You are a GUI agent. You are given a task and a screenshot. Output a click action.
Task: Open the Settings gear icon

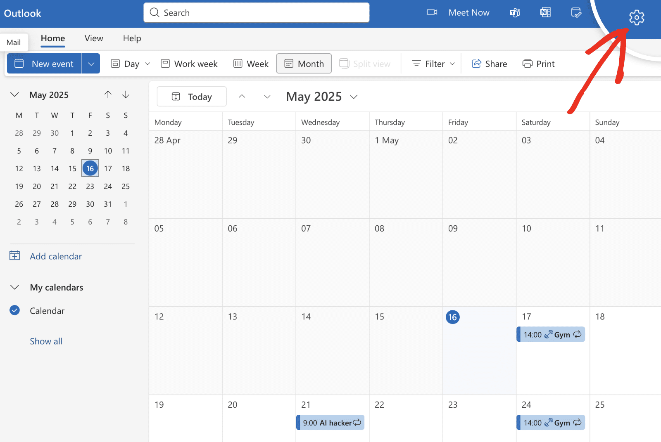click(x=637, y=17)
